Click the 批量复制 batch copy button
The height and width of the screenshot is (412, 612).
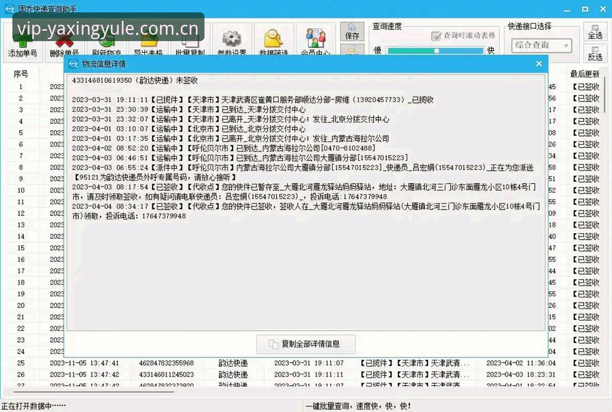coord(190,43)
